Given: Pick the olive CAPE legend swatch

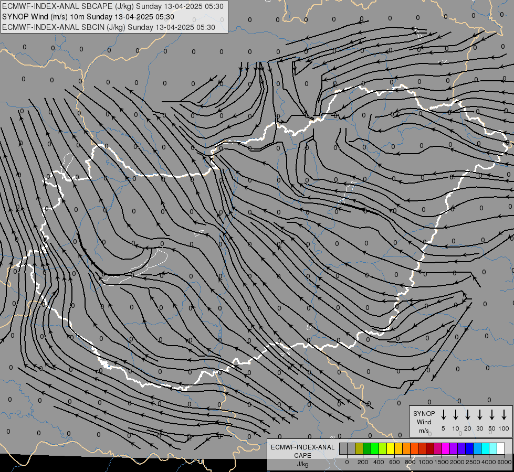Looking at the screenshot, I should (x=359, y=448).
